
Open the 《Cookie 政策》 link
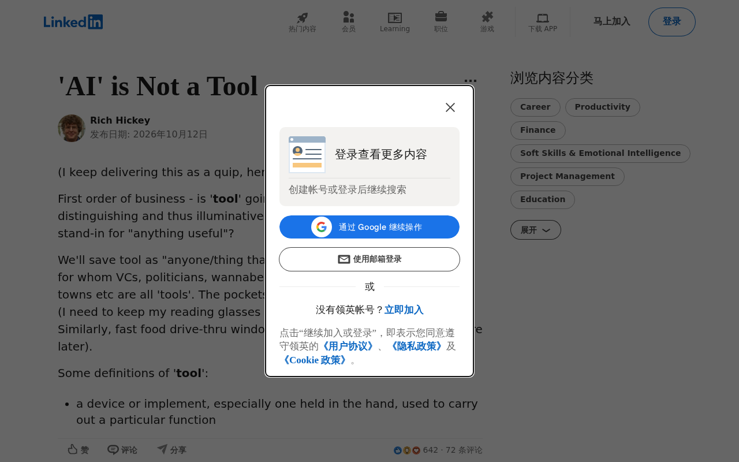coord(315,360)
